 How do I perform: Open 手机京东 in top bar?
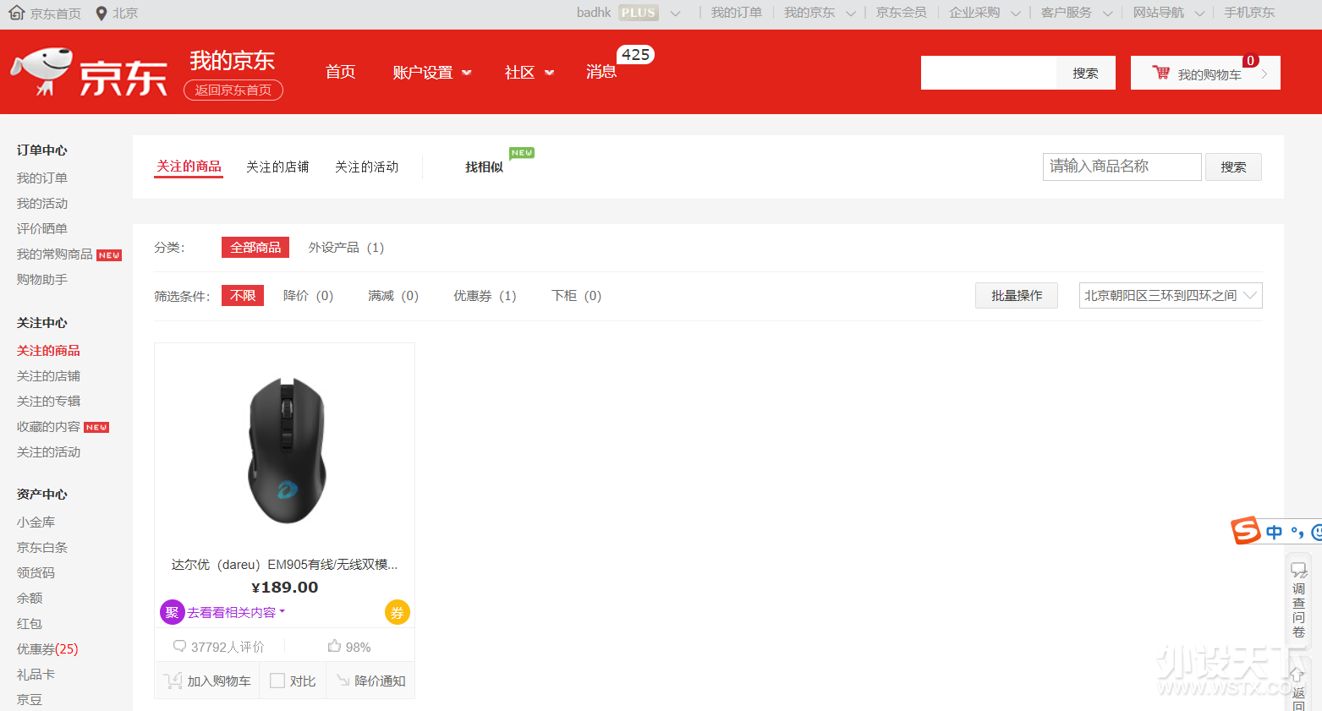1249,13
